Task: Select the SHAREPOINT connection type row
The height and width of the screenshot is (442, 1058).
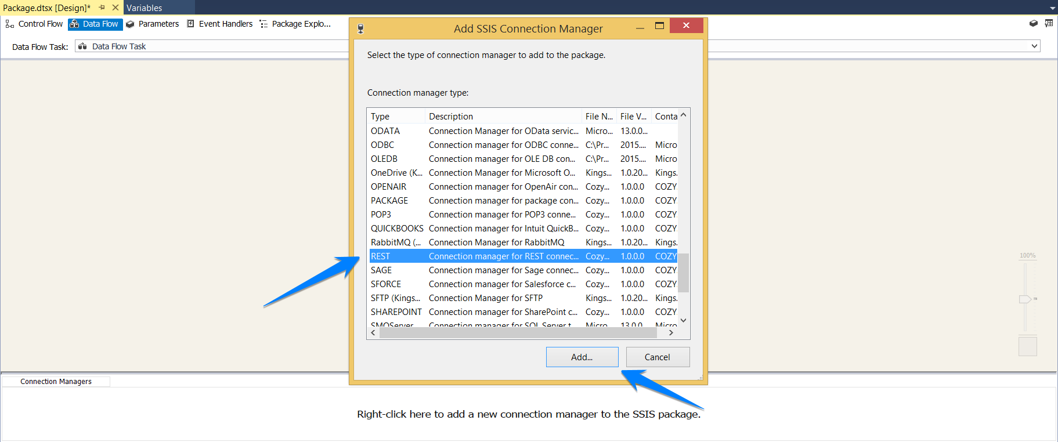Action: [523, 312]
